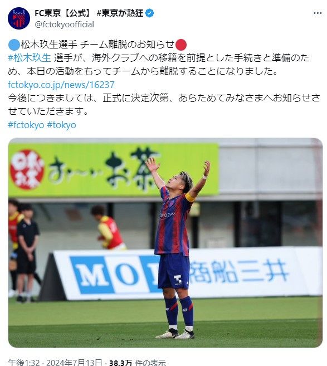The width and height of the screenshot is (327, 366).
Task: Enlarge the photo of the player raising arms
Action: pyautogui.click(x=165, y=242)
